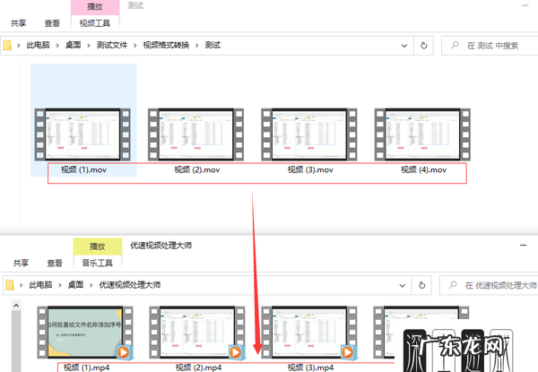Click file name 视频 (2).mp4
Image resolution: width=538 pixels, height=372 pixels.
coord(198,368)
